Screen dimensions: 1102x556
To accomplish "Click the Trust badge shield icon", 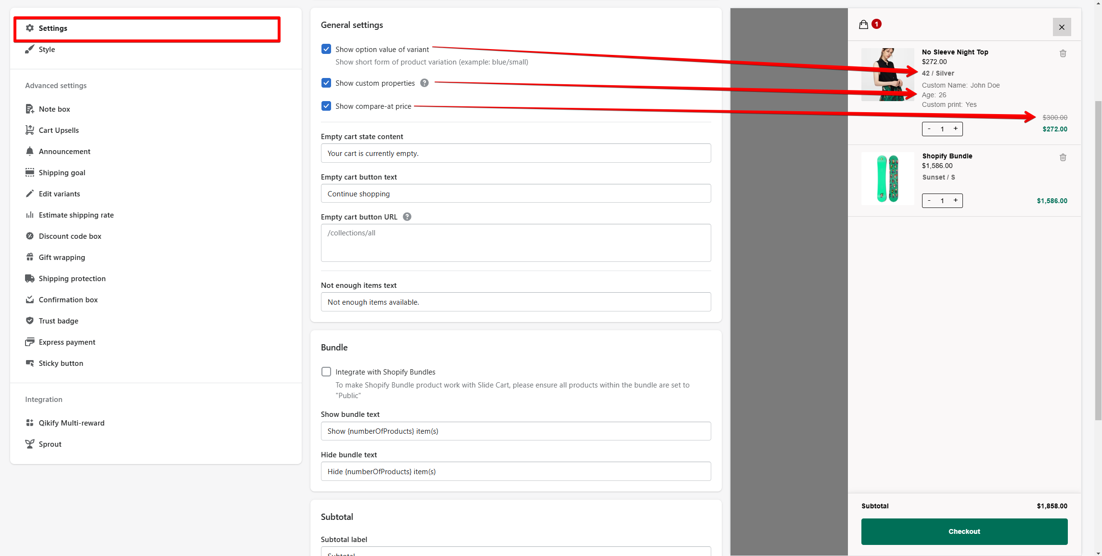I will point(30,321).
